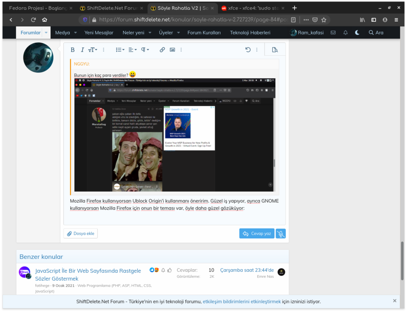Open a new browser tab

pyautogui.click(x=294, y=8)
